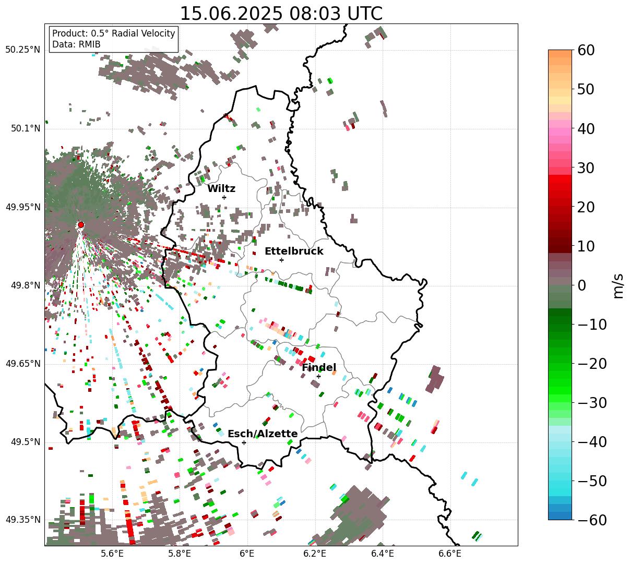Click the colorbar 20 tick label
This screenshot has width=630, height=564.
tap(586, 207)
